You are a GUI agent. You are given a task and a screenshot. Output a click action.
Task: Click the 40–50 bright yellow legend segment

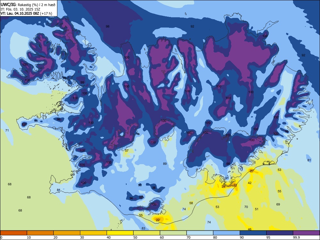click(120, 233)
